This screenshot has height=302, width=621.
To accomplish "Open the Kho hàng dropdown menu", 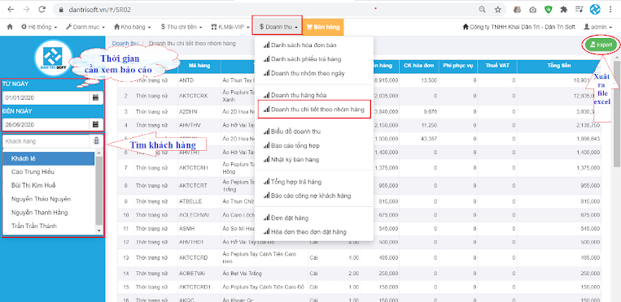I will pos(133,27).
